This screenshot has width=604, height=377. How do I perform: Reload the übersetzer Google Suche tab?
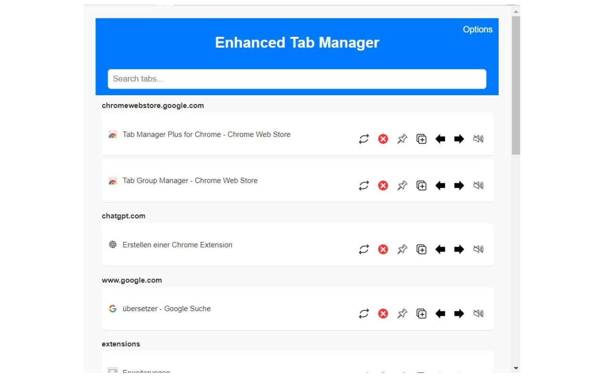tap(363, 313)
